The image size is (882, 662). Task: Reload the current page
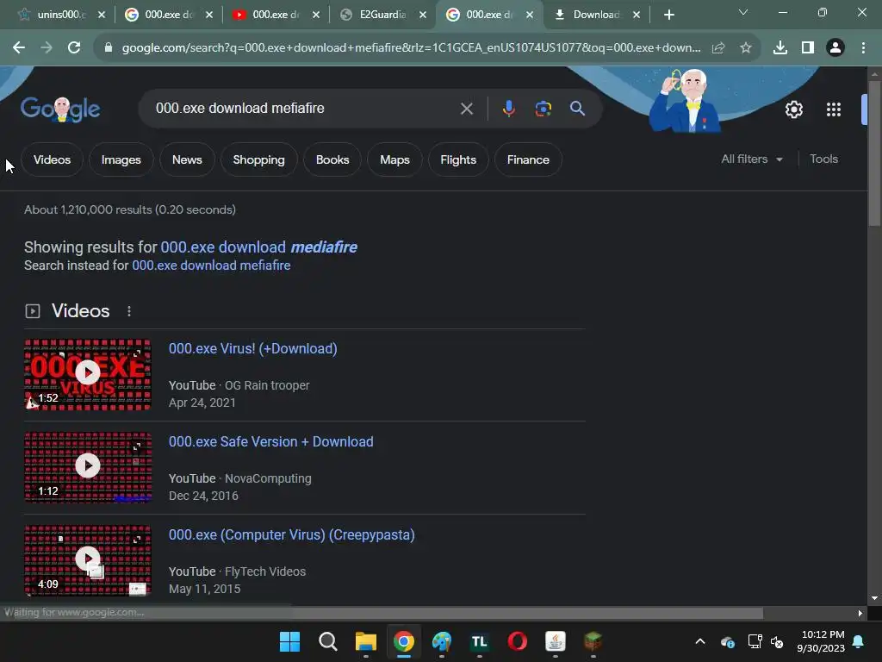(74, 48)
